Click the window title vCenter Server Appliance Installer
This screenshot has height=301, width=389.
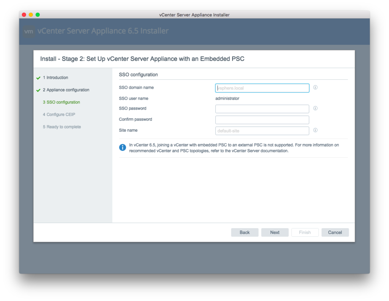pos(194,15)
